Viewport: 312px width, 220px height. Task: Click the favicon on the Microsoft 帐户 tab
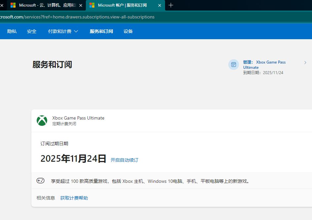pyautogui.click(x=91, y=5)
